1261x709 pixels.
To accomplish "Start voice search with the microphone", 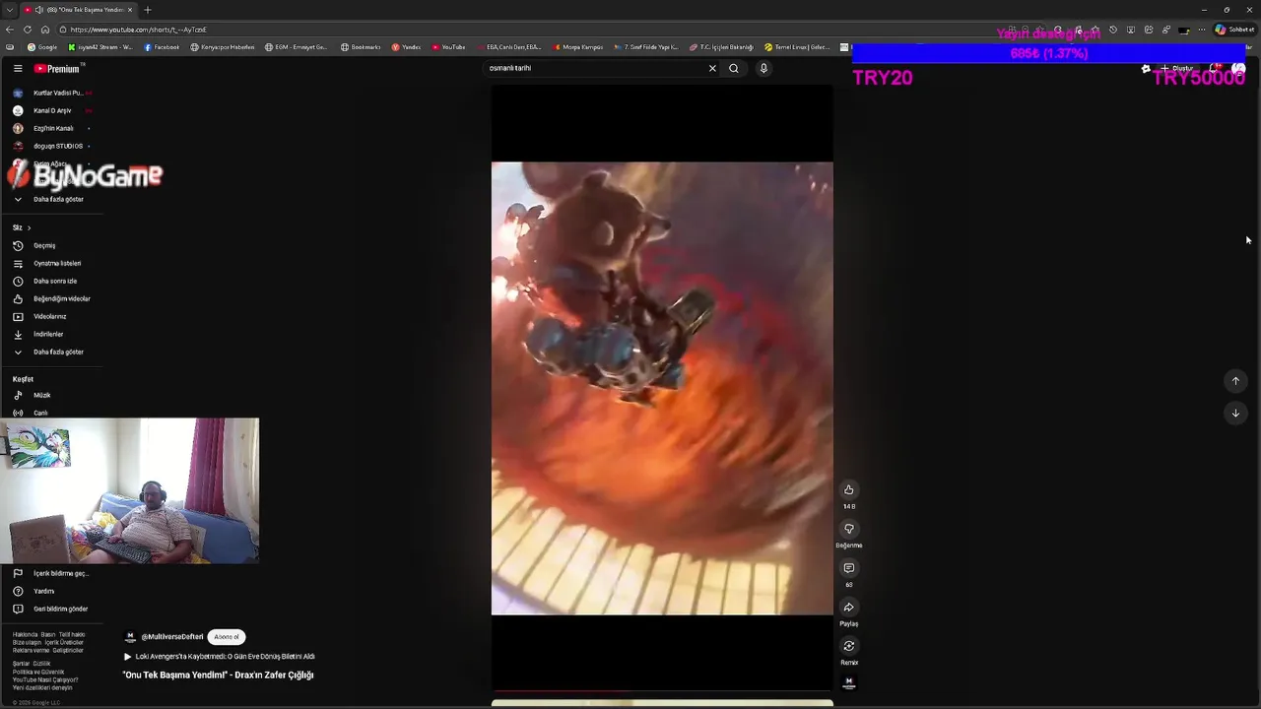I will [763, 68].
